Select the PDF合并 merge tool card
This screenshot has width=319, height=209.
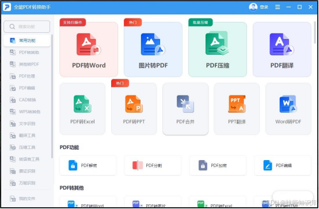(x=185, y=109)
